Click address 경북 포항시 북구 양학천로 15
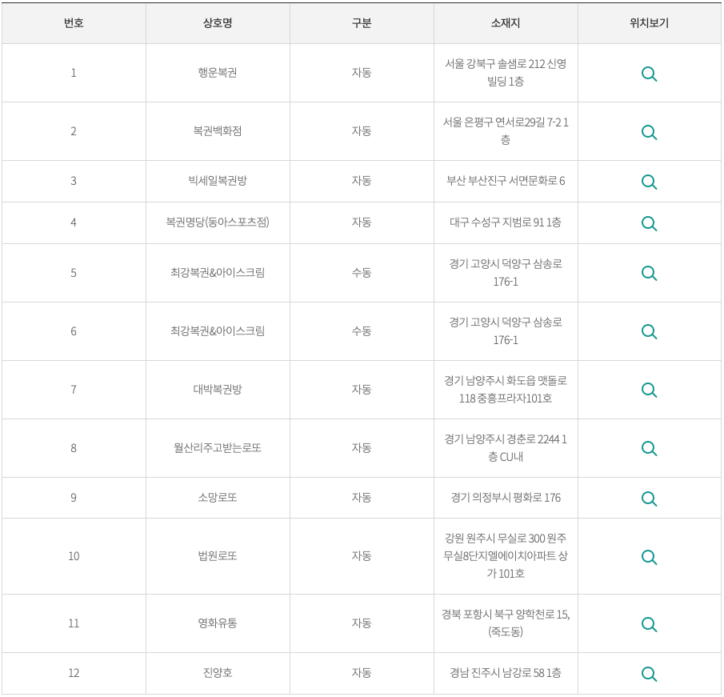 (x=506, y=623)
